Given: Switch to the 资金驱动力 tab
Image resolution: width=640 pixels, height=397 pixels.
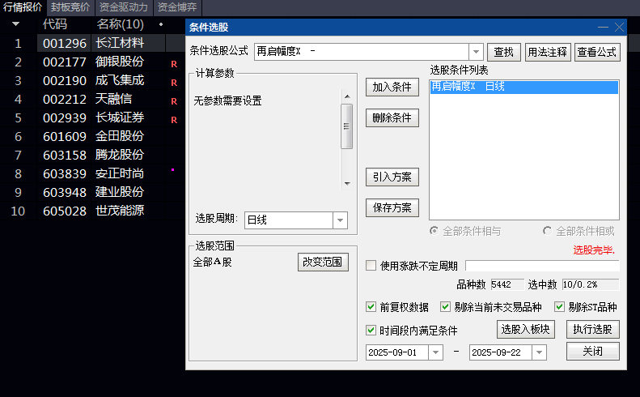Looking at the screenshot, I should [123, 7].
